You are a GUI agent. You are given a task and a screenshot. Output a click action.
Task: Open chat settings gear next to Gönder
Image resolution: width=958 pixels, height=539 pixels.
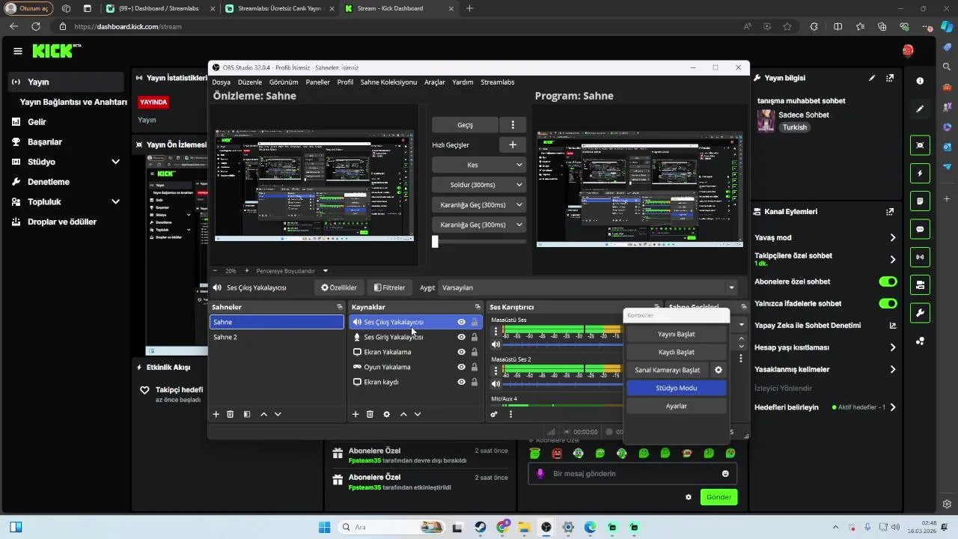coord(689,497)
